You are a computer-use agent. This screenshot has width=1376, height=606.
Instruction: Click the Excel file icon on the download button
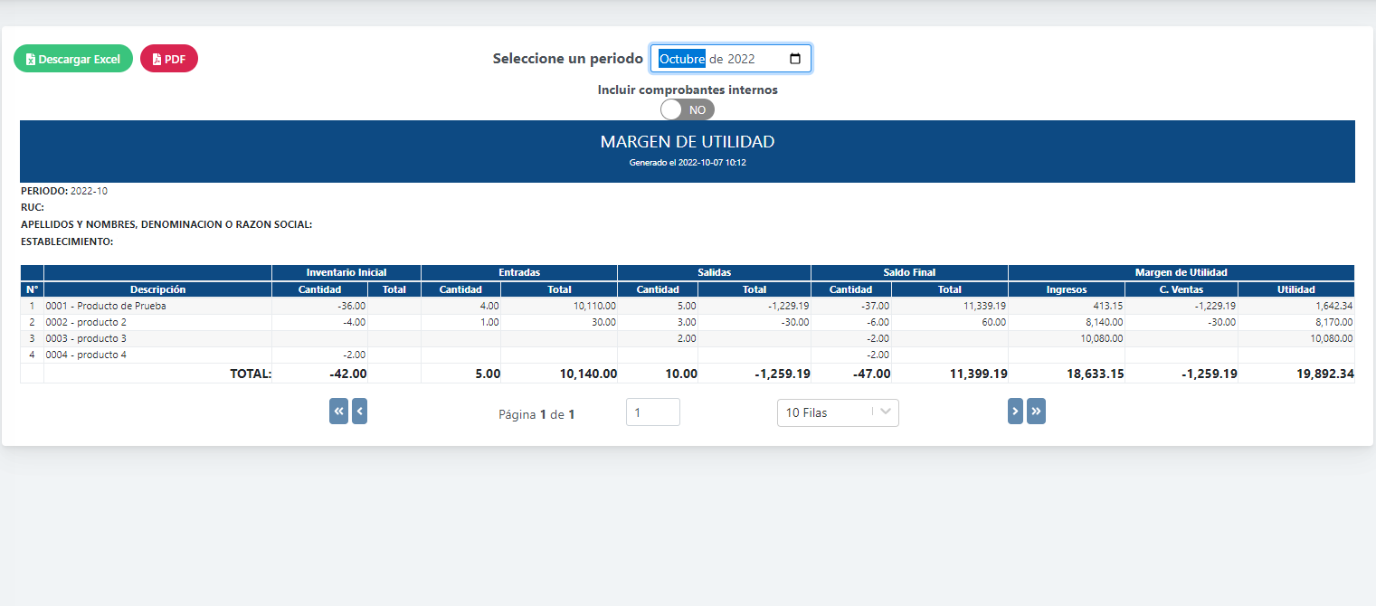tap(31, 60)
